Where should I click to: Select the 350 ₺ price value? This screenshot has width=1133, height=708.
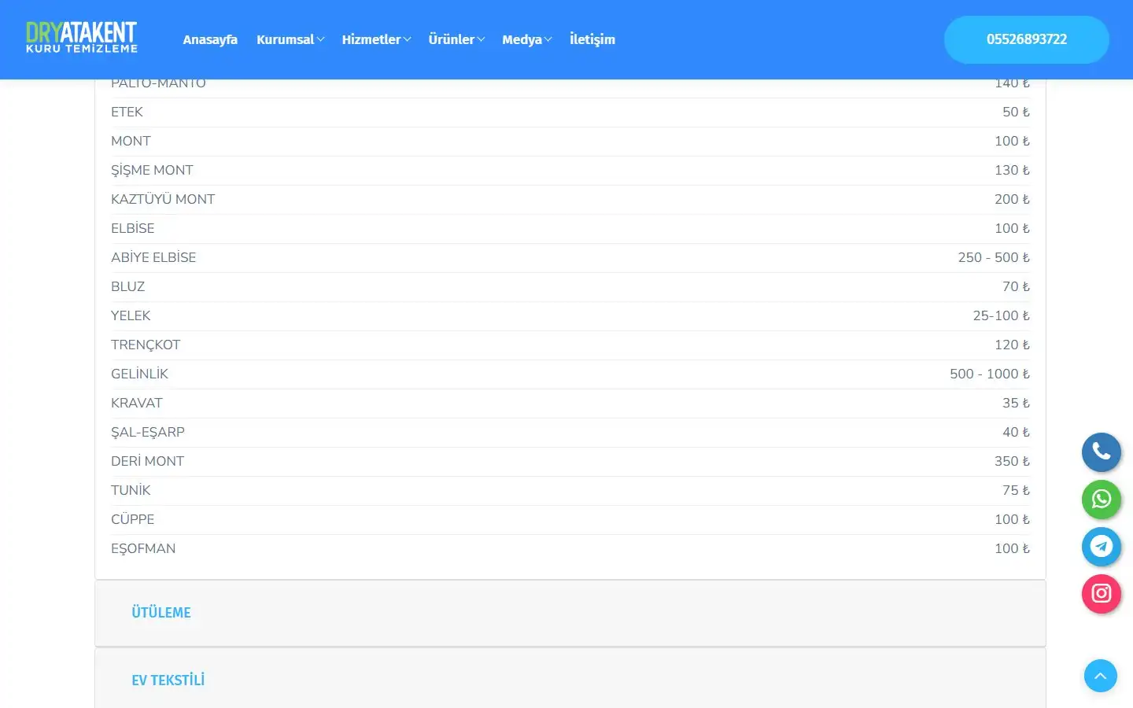[x=1012, y=461]
